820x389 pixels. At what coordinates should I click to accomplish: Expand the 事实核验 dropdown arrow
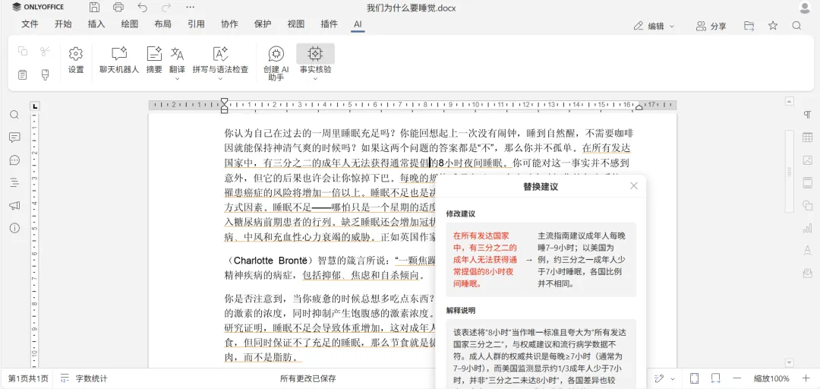click(x=315, y=78)
